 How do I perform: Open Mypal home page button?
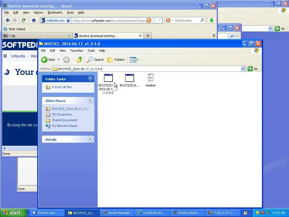(x=34, y=20)
